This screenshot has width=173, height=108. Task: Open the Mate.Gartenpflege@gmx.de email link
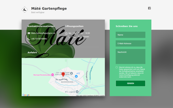tap(43, 33)
